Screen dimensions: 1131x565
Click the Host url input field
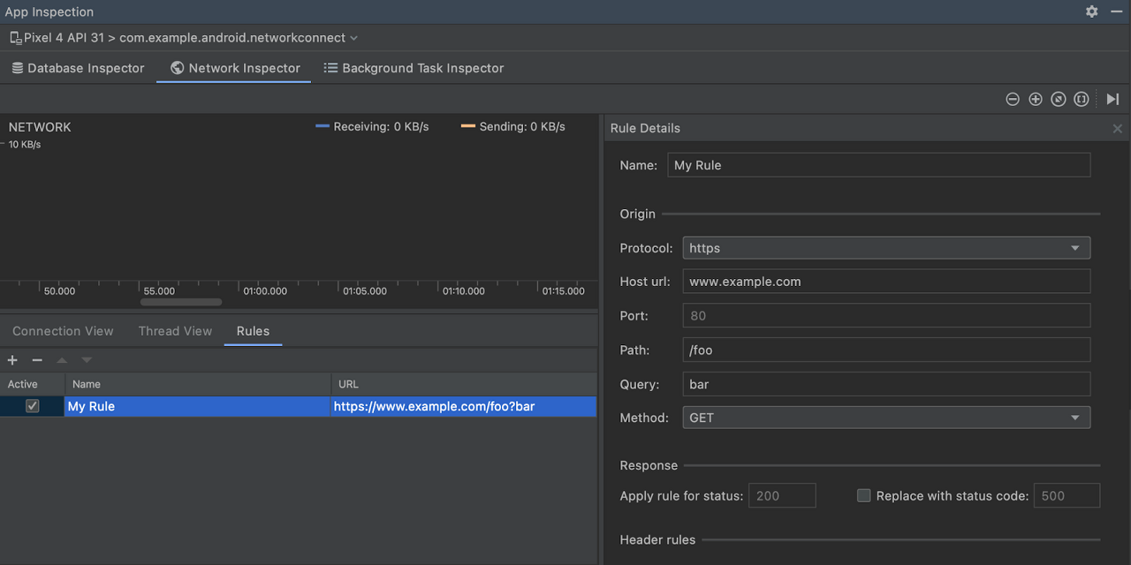click(886, 282)
